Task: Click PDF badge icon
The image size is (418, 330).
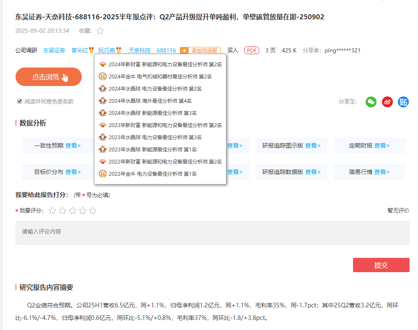Action: 252,50
